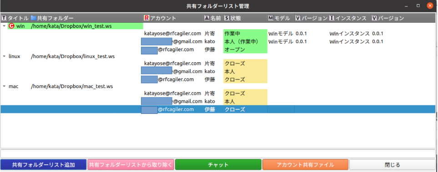Click 本人 status under linux
438x172 pixels.
245,71
